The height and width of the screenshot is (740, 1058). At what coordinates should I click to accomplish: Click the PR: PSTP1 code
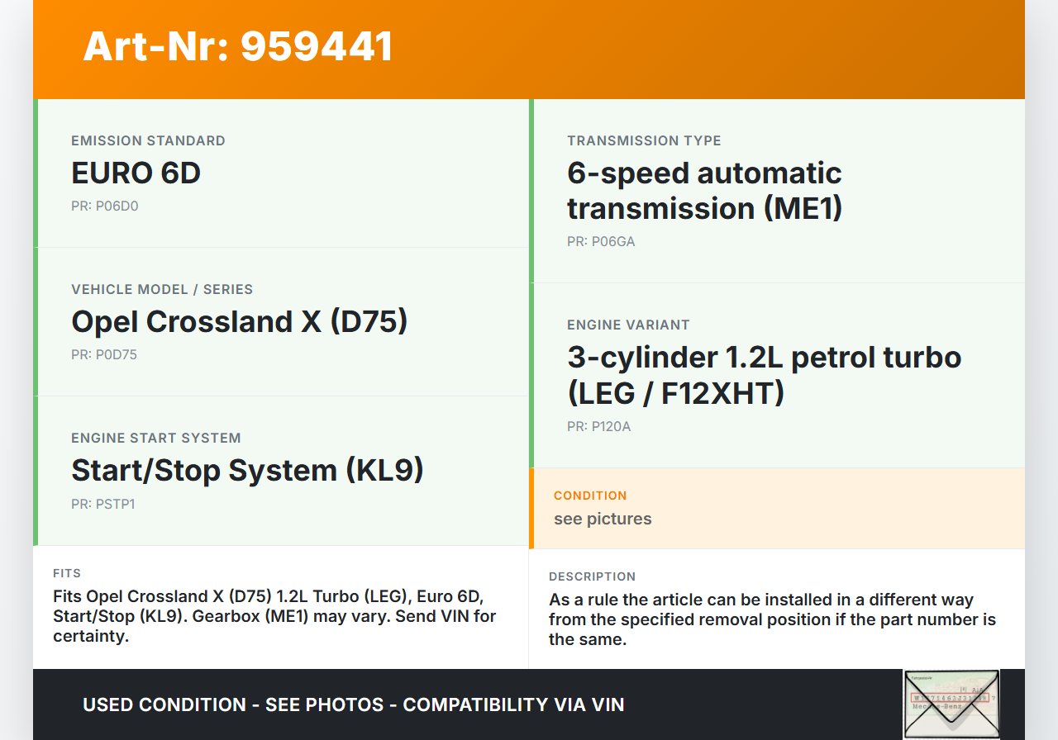103,504
